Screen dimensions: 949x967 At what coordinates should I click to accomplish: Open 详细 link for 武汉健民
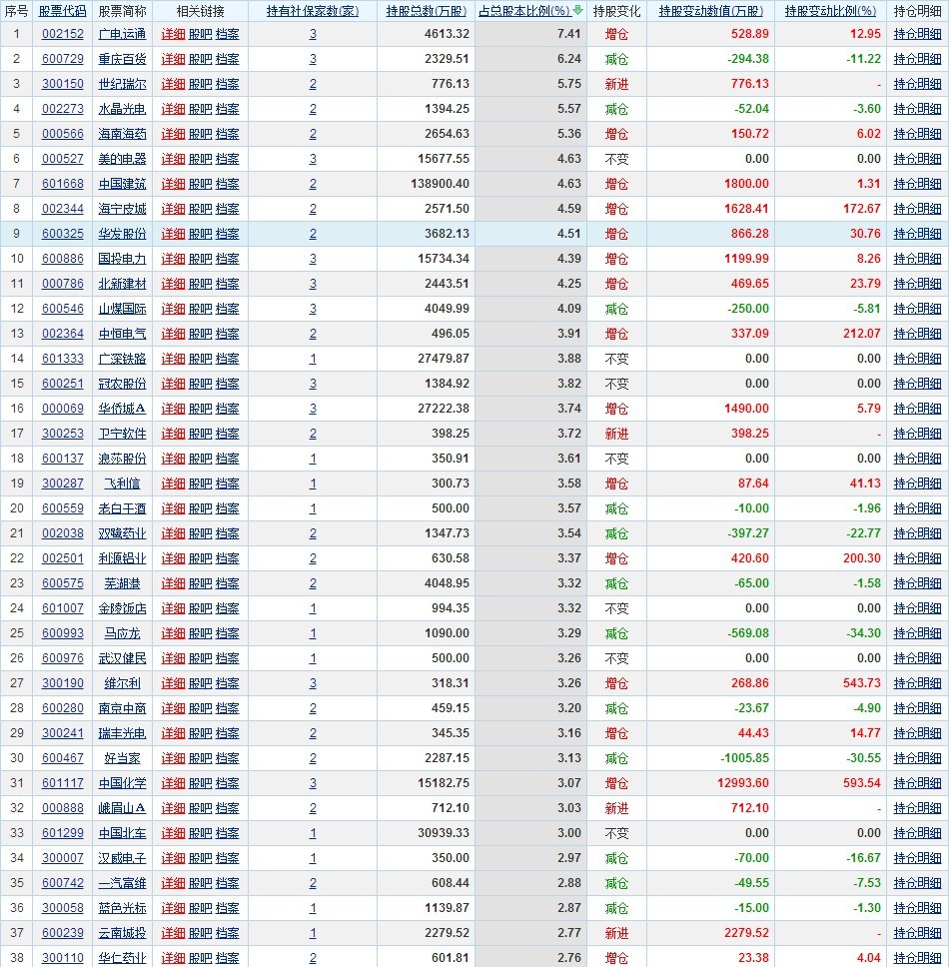point(173,658)
